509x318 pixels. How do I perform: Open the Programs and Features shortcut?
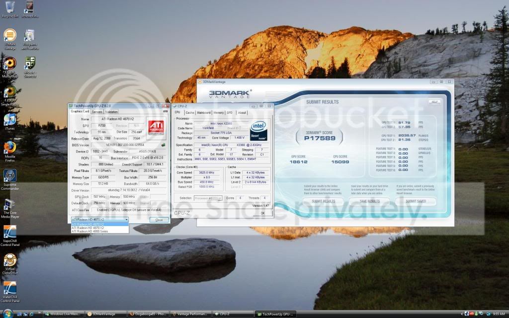coord(29,39)
